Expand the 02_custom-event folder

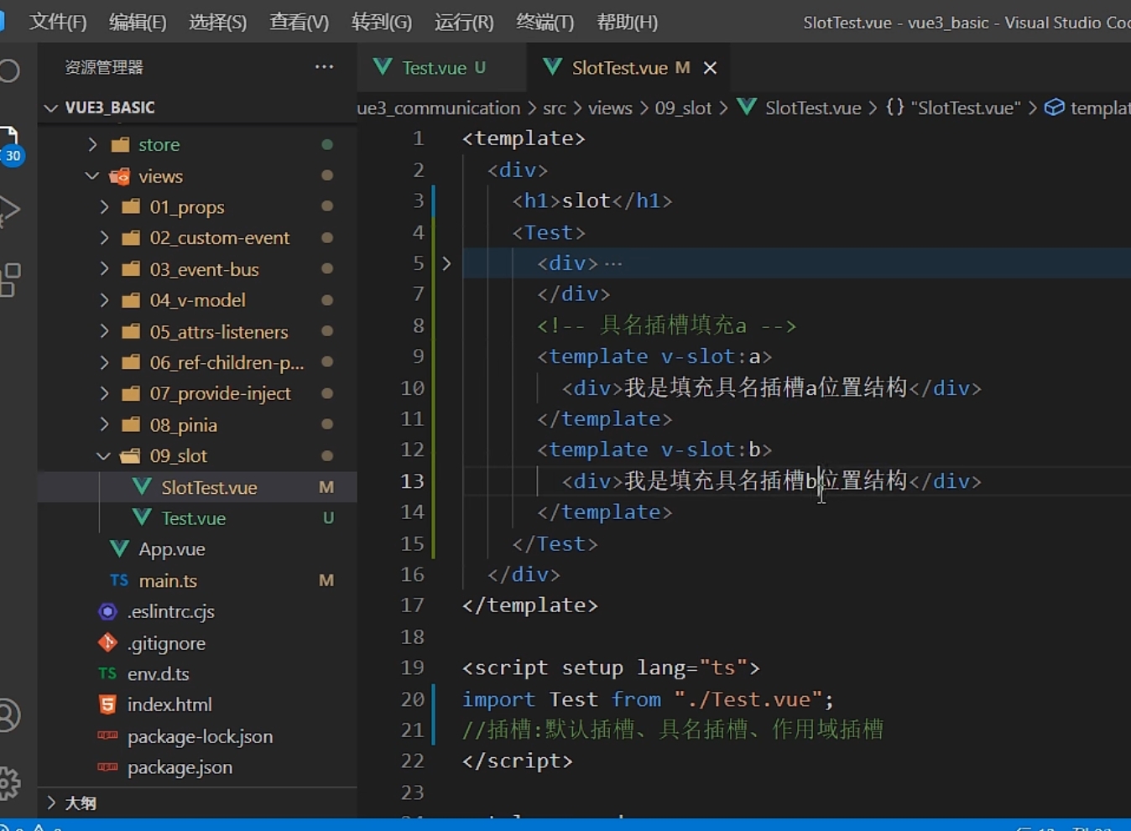click(x=104, y=237)
